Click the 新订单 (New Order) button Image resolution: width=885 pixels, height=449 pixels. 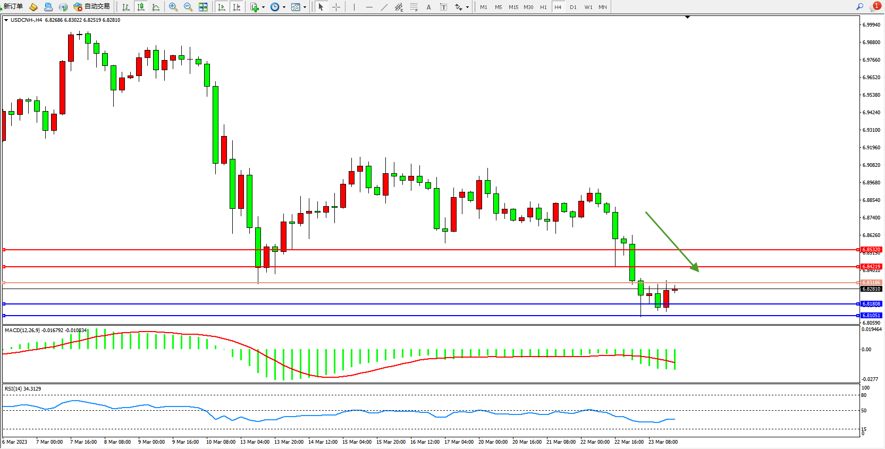click(13, 6)
